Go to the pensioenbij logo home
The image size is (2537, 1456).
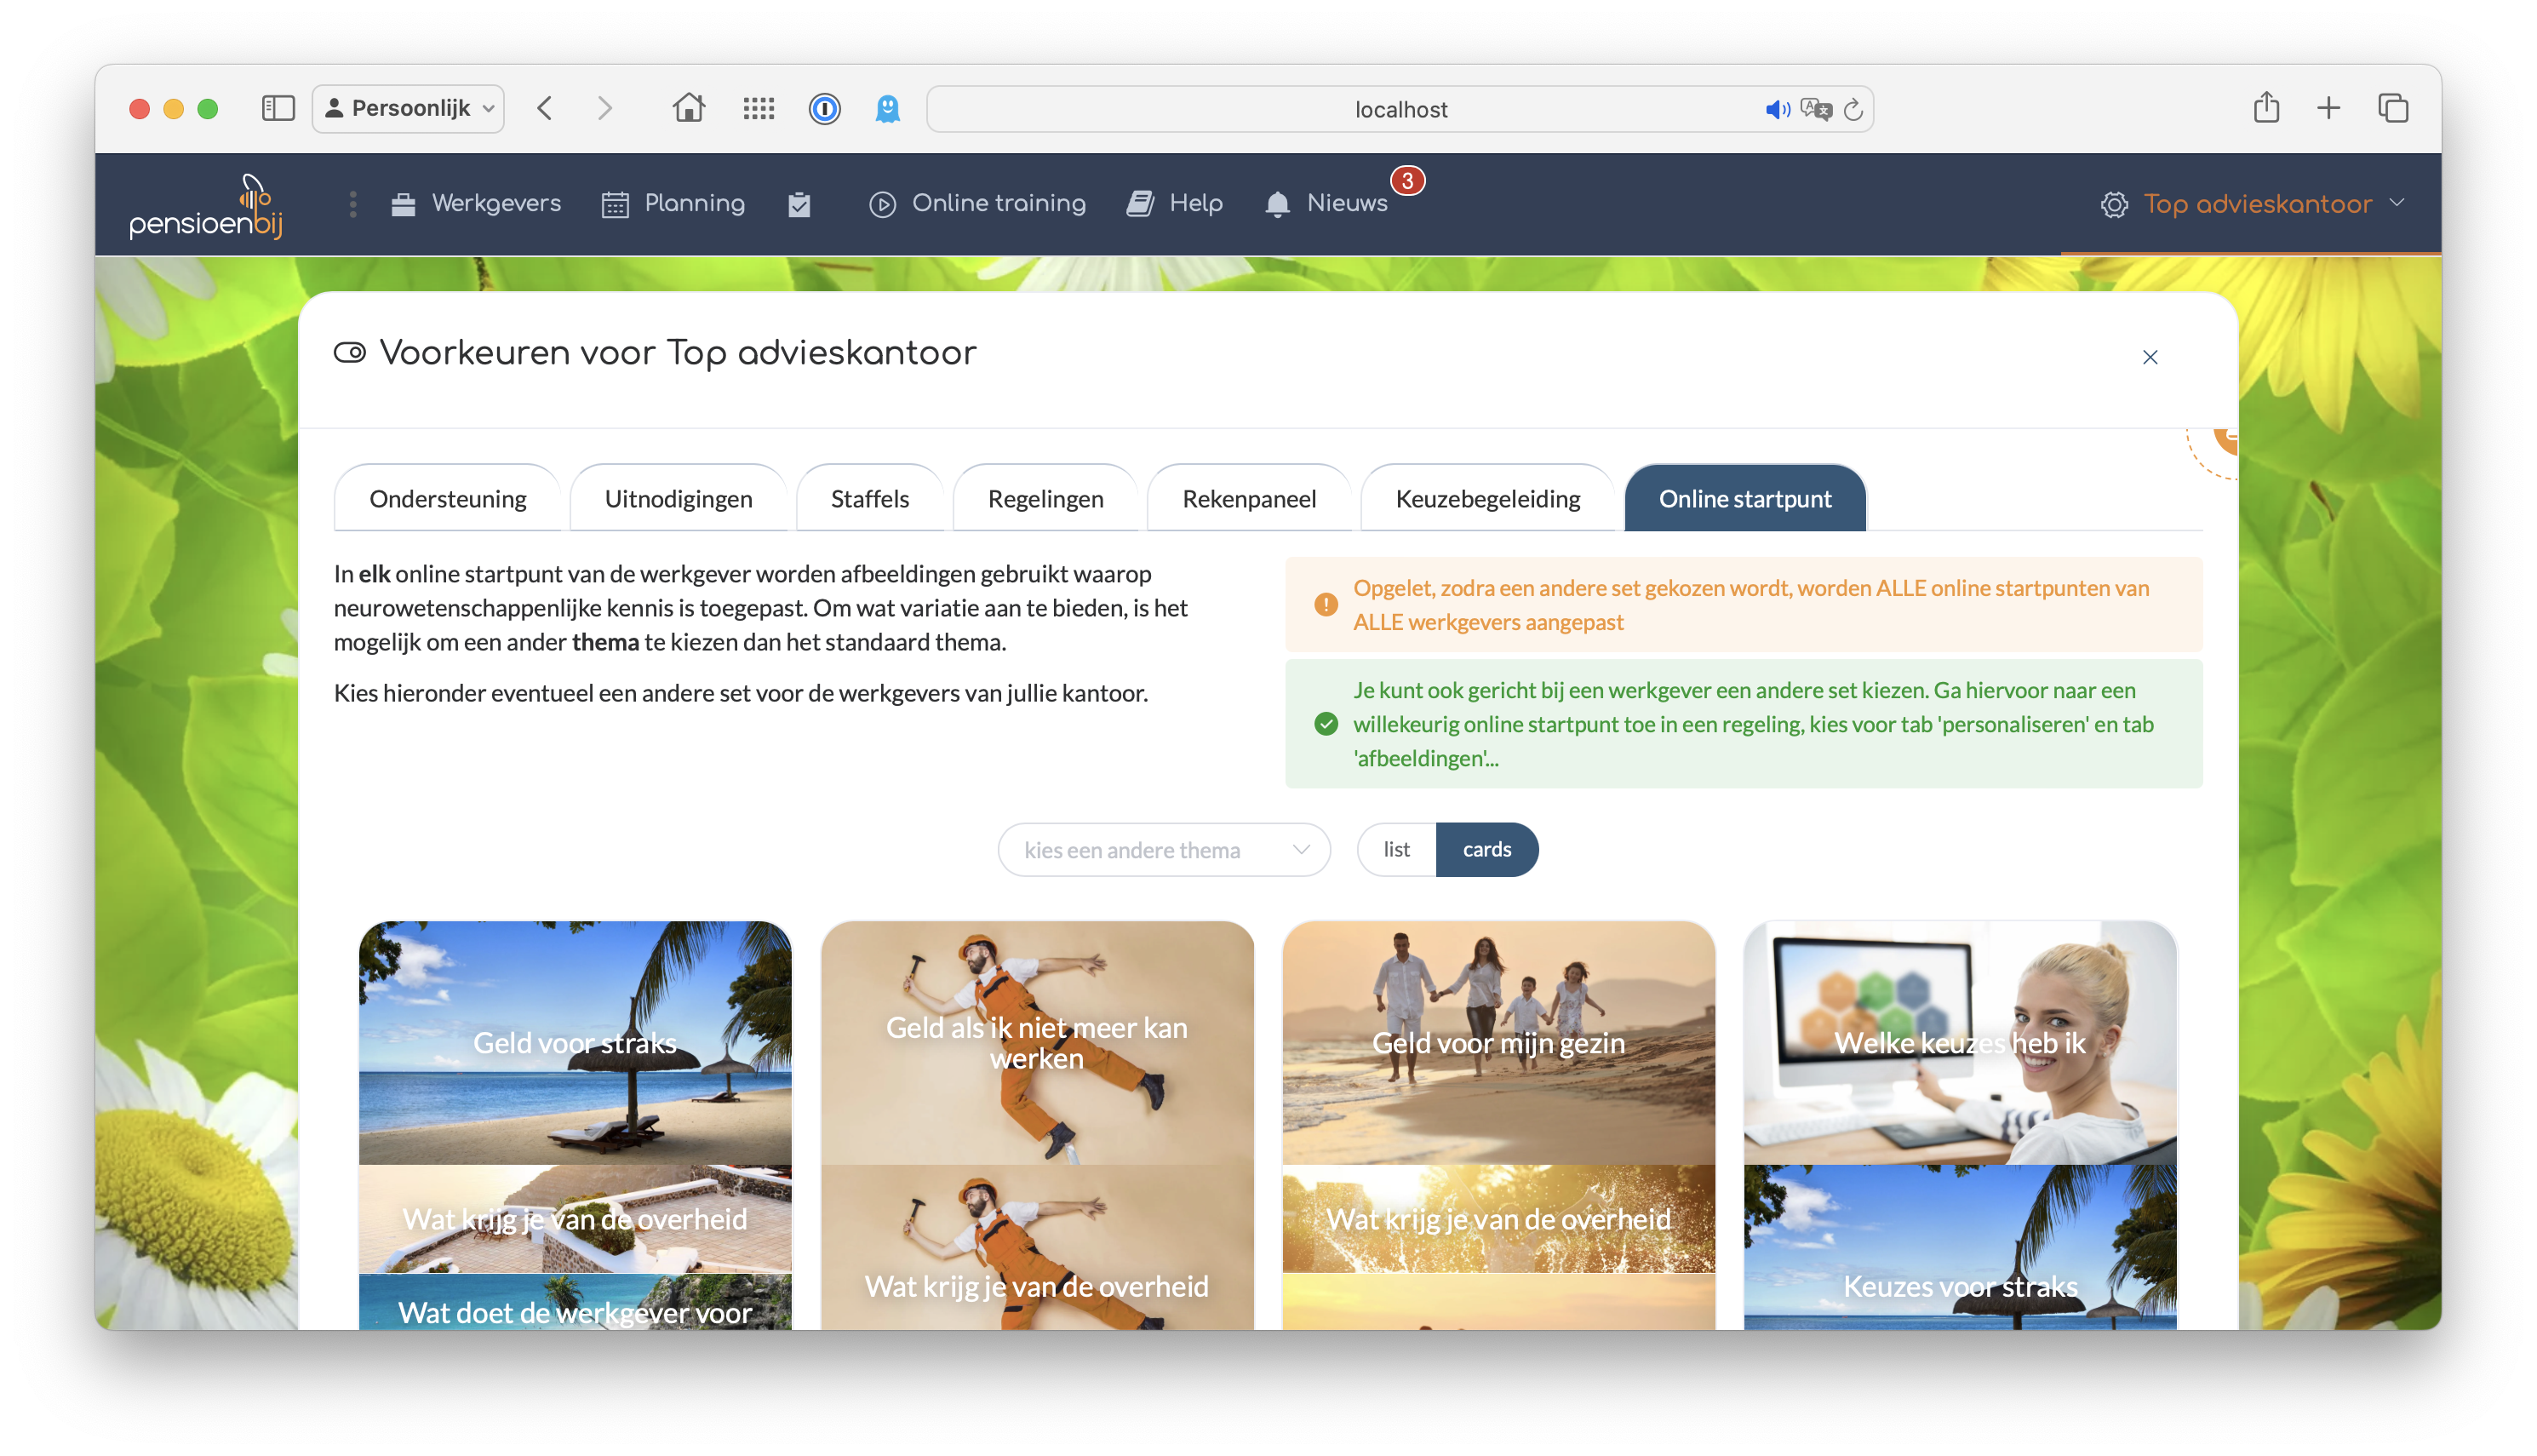click(206, 206)
